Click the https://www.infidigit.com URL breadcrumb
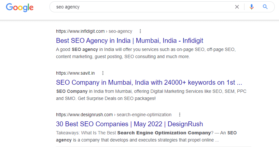 [80, 31]
